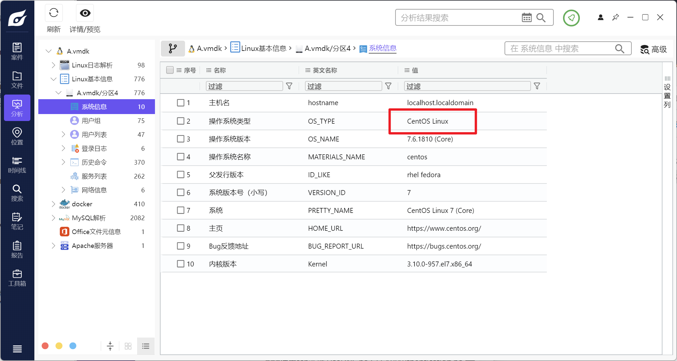677x361 pixels.
Task: Click the collapse-all icon below the tree
Action: tap(110, 346)
